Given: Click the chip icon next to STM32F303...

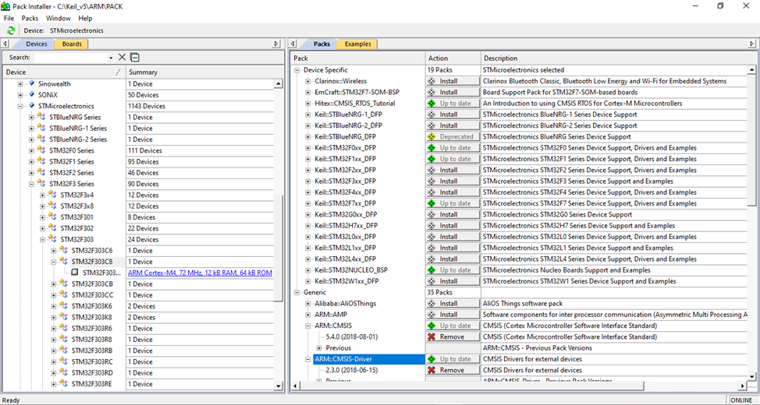Looking at the screenshot, I should tap(75, 273).
